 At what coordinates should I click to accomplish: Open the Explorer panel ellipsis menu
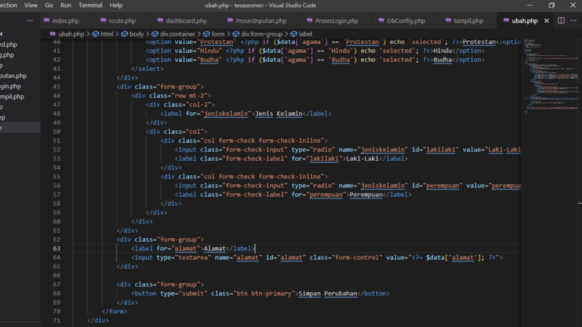pos(29,21)
